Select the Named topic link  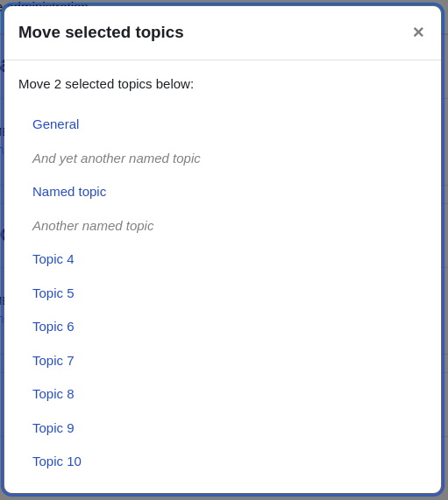69,192
